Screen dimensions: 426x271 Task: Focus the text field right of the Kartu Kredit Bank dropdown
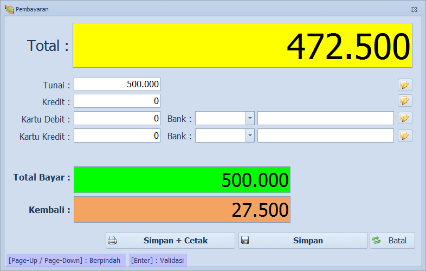click(x=325, y=135)
